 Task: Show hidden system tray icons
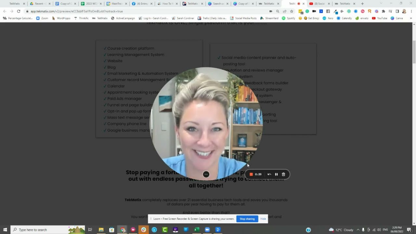(358, 229)
